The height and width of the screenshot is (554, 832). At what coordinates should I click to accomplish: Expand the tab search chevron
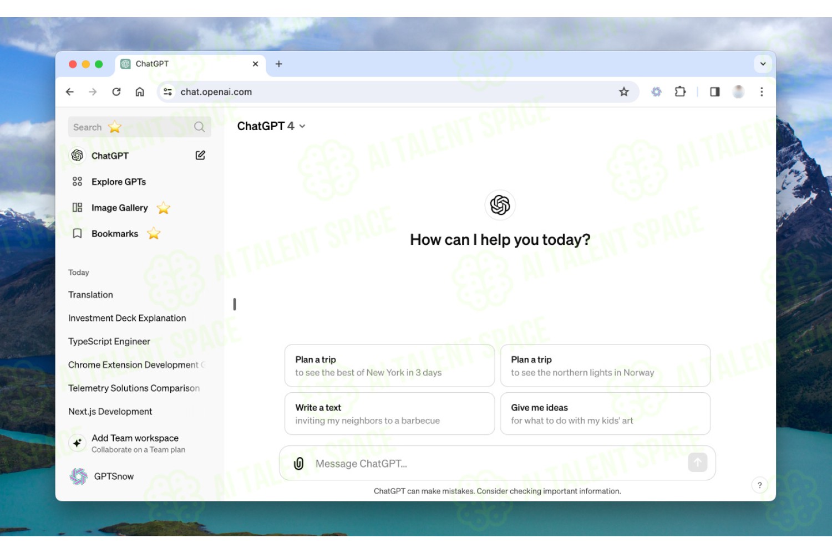(763, 64)
